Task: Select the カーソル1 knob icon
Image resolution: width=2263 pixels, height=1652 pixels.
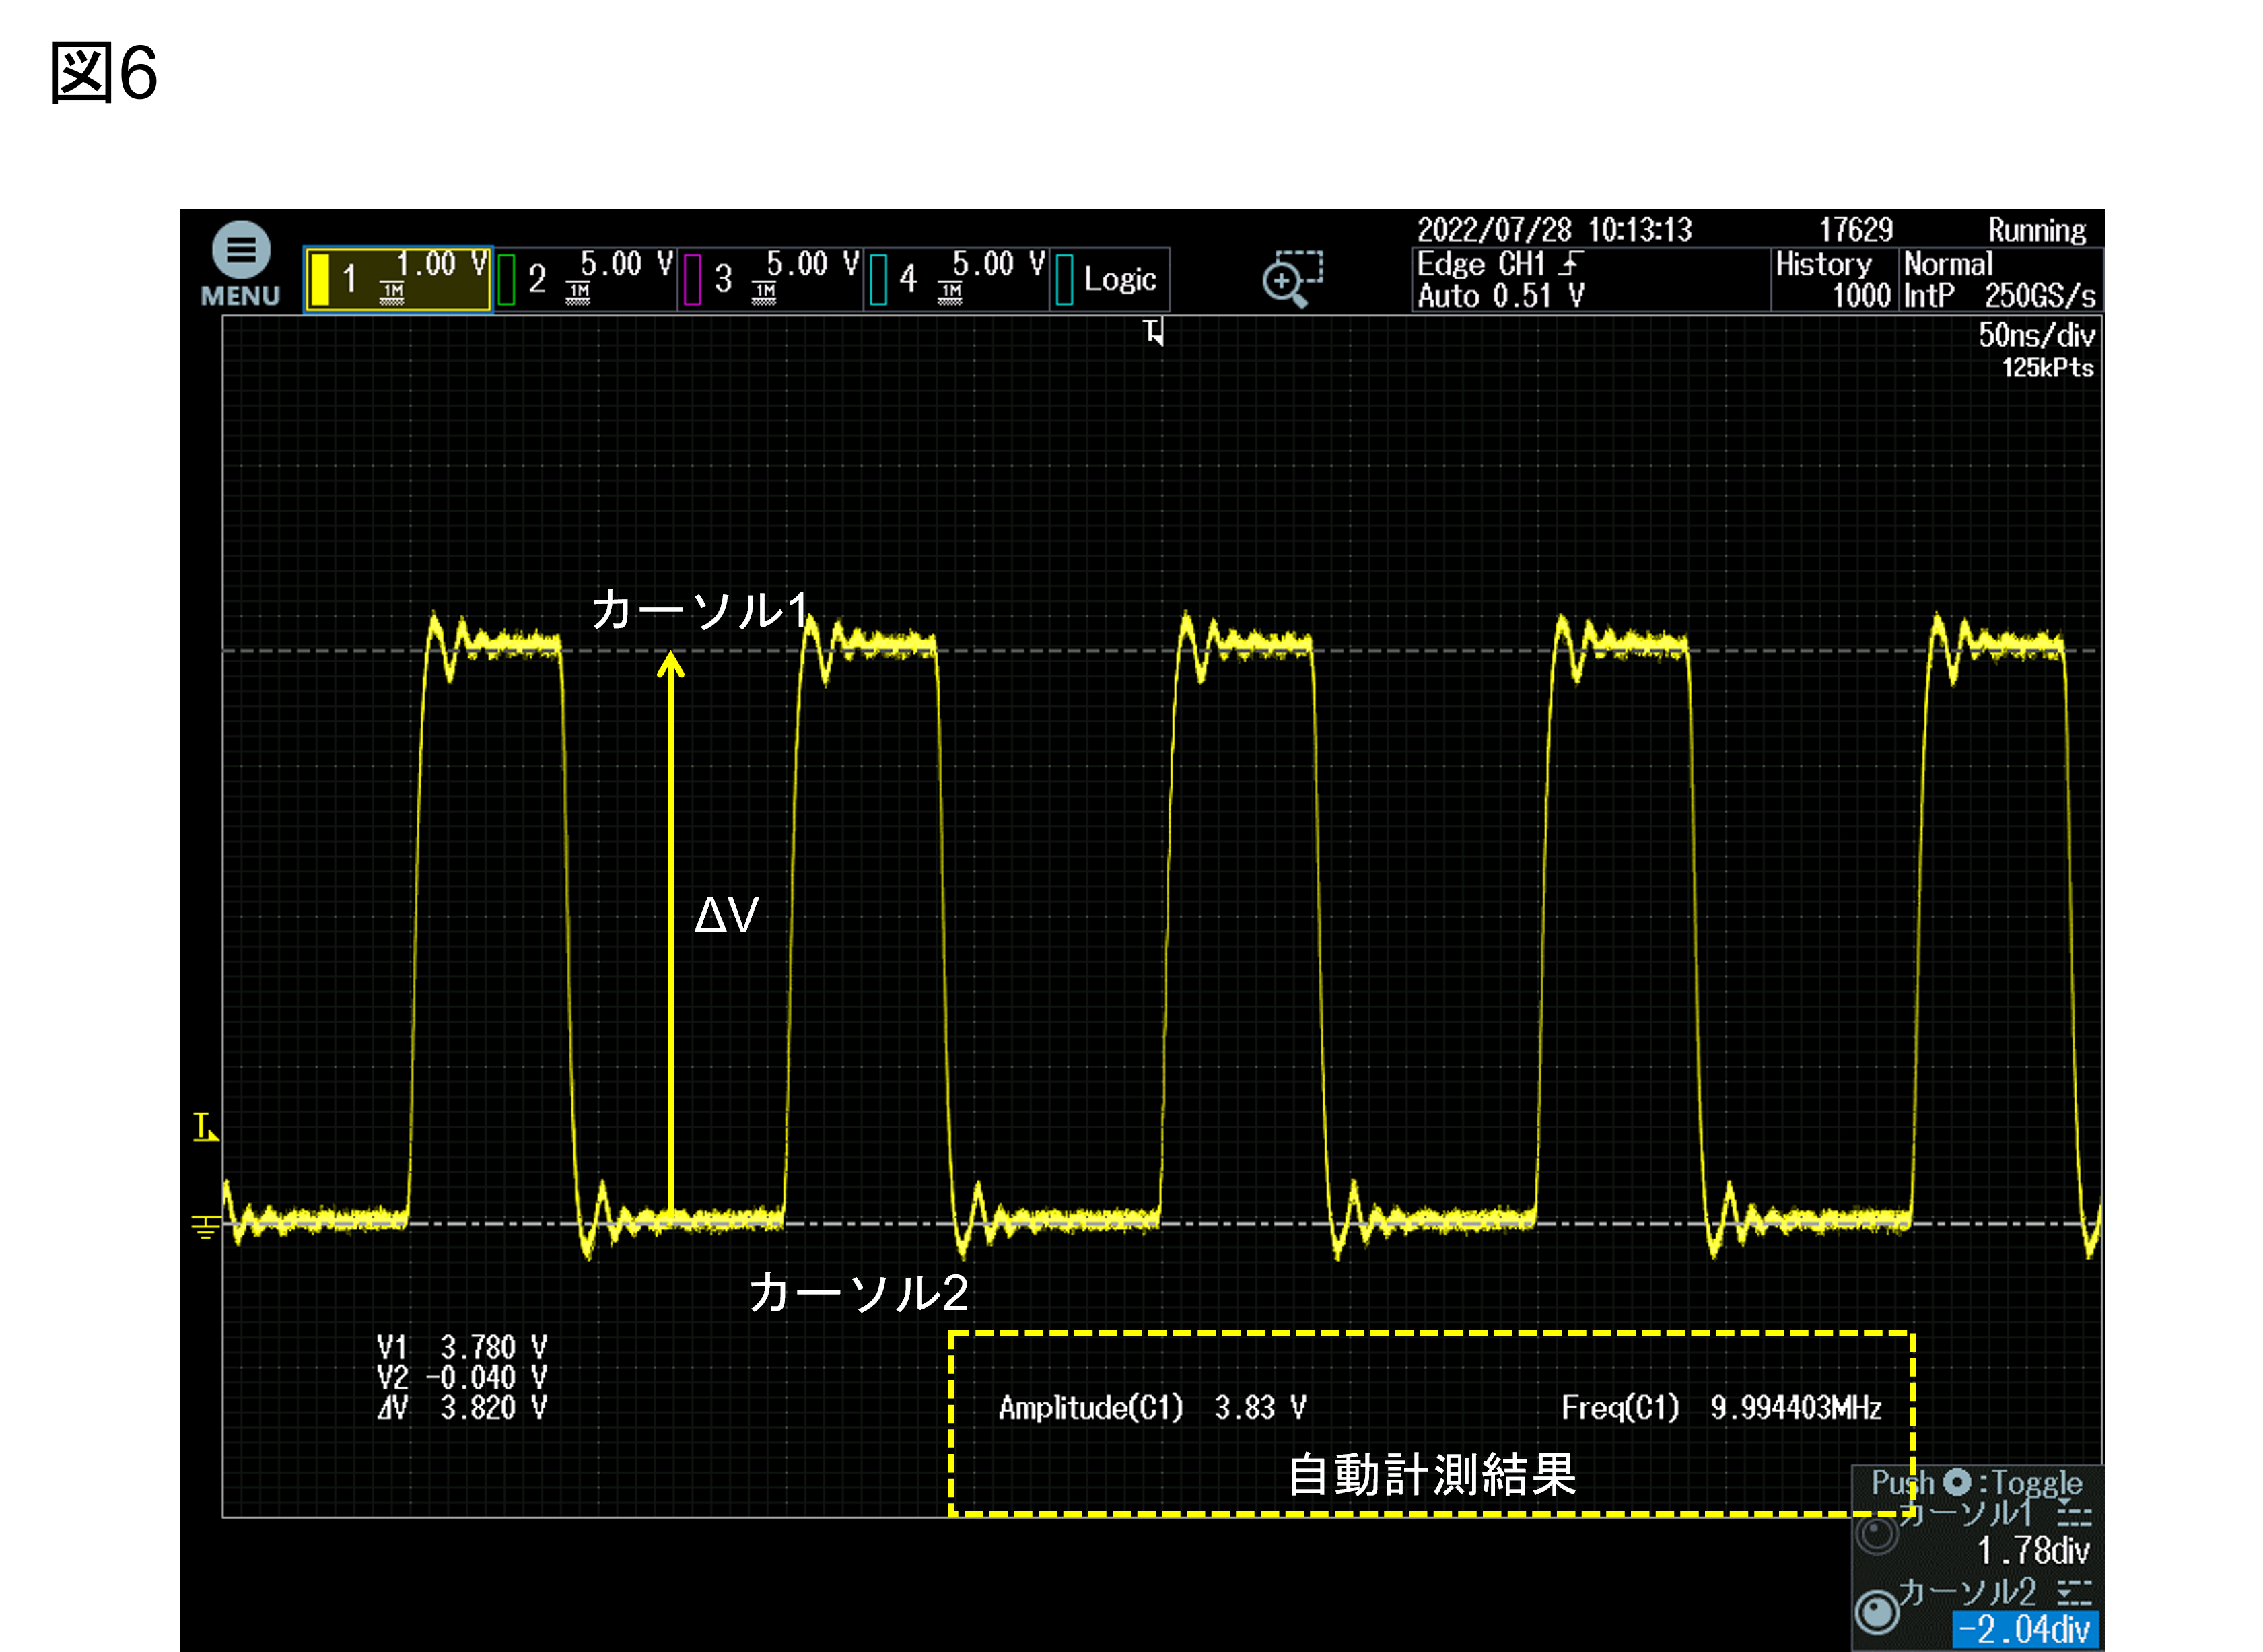Action: click(1876, 1534)
